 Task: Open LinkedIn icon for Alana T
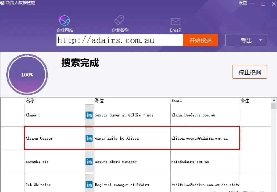89,115
